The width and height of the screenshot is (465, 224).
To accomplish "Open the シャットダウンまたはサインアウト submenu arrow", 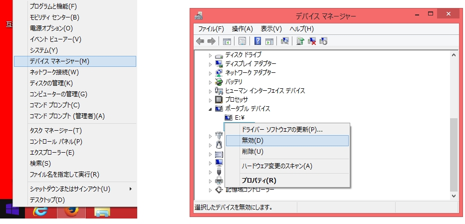I will click(131, 189).
